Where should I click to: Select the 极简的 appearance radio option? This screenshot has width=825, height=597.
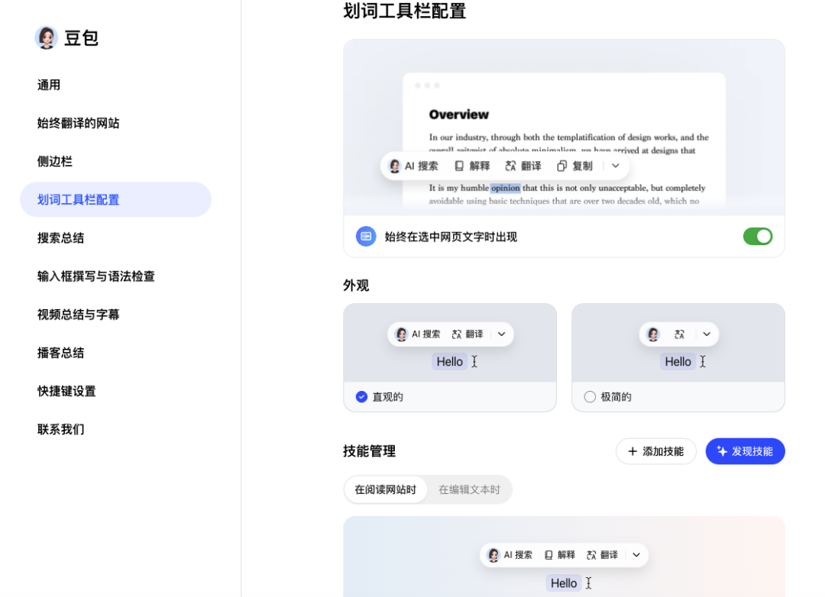[x=590, y=397]
